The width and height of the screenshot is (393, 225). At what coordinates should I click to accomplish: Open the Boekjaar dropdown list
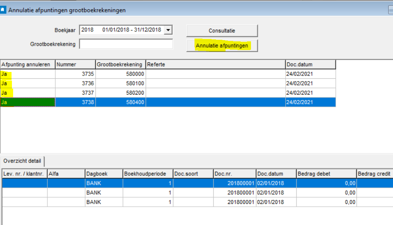click(x=168, y=30)
